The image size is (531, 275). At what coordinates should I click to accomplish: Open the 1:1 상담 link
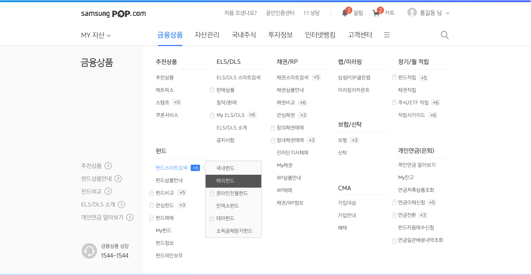click(311, 13)
